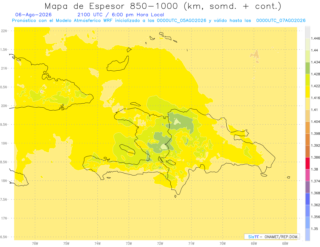This screenshot has height=247, width=320.
Task: Click the blue swatch between 1.362 and 1.368
Action: (307, 199)
